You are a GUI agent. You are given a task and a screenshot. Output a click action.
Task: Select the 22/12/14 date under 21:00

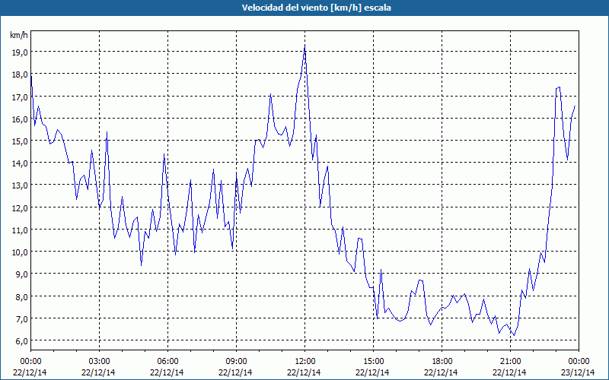[x=509, y=372]
